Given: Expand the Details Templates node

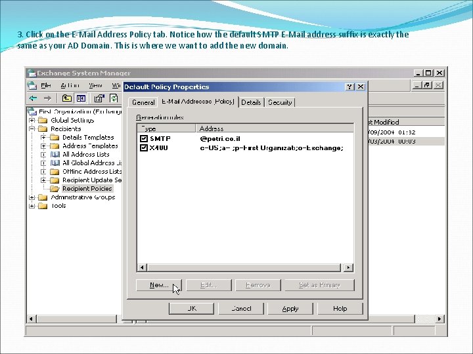Looking at the screenshot, I should tap(43, 137).
